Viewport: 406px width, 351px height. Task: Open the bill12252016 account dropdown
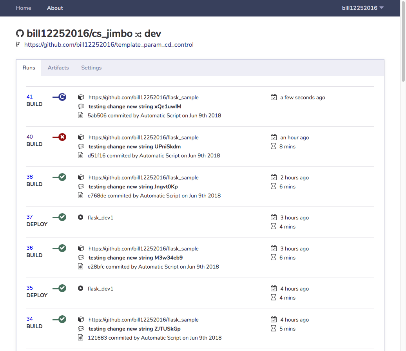pos(362,8)
